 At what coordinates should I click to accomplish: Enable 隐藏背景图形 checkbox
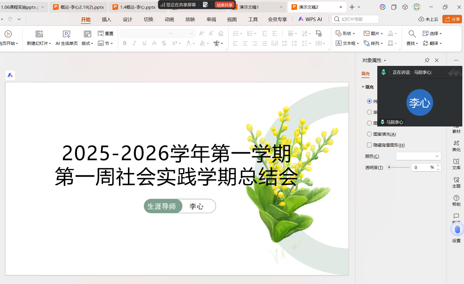click(369, 145)
